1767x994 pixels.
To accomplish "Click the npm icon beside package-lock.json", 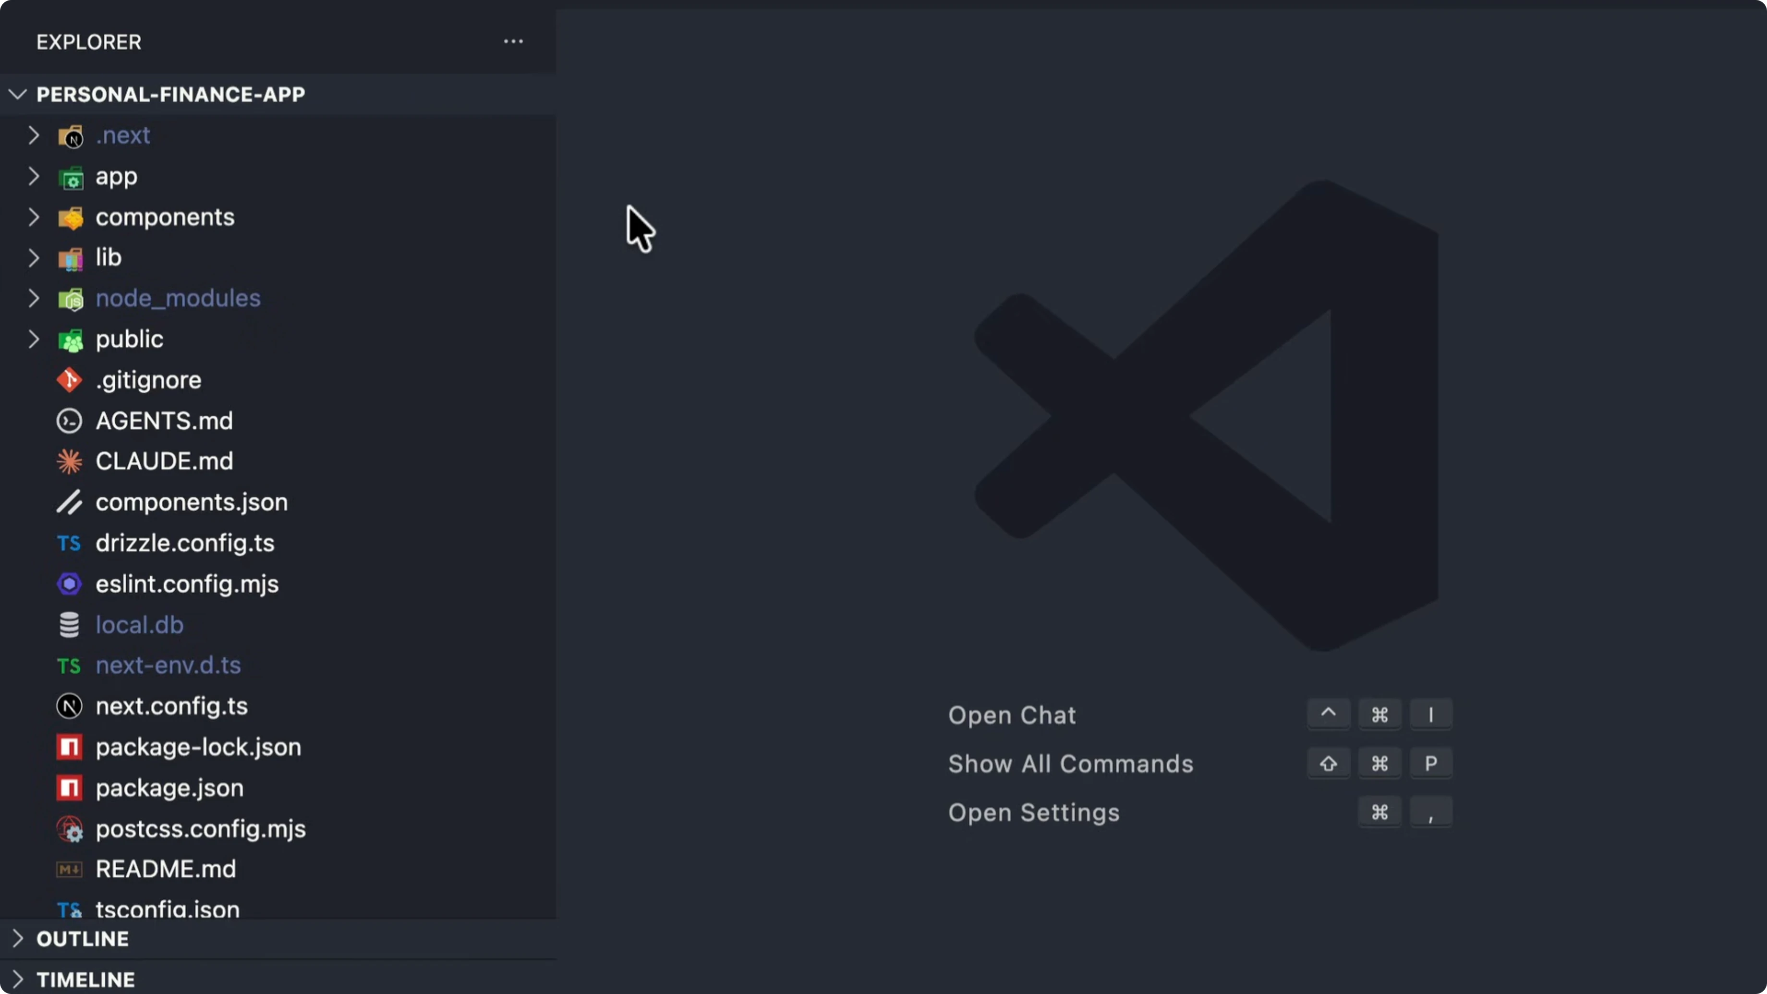I will click(69, 747).
